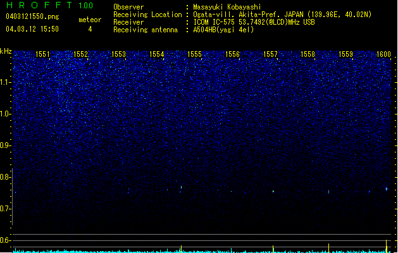Click the 1553 time axis label
398x253 pixels.
(118, 54)
